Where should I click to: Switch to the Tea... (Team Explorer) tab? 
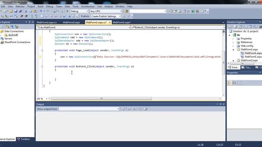[x=246, y=67]
